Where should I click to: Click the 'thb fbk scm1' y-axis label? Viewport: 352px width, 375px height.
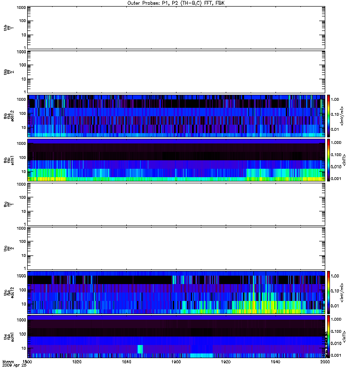click(x=9, y=160)
